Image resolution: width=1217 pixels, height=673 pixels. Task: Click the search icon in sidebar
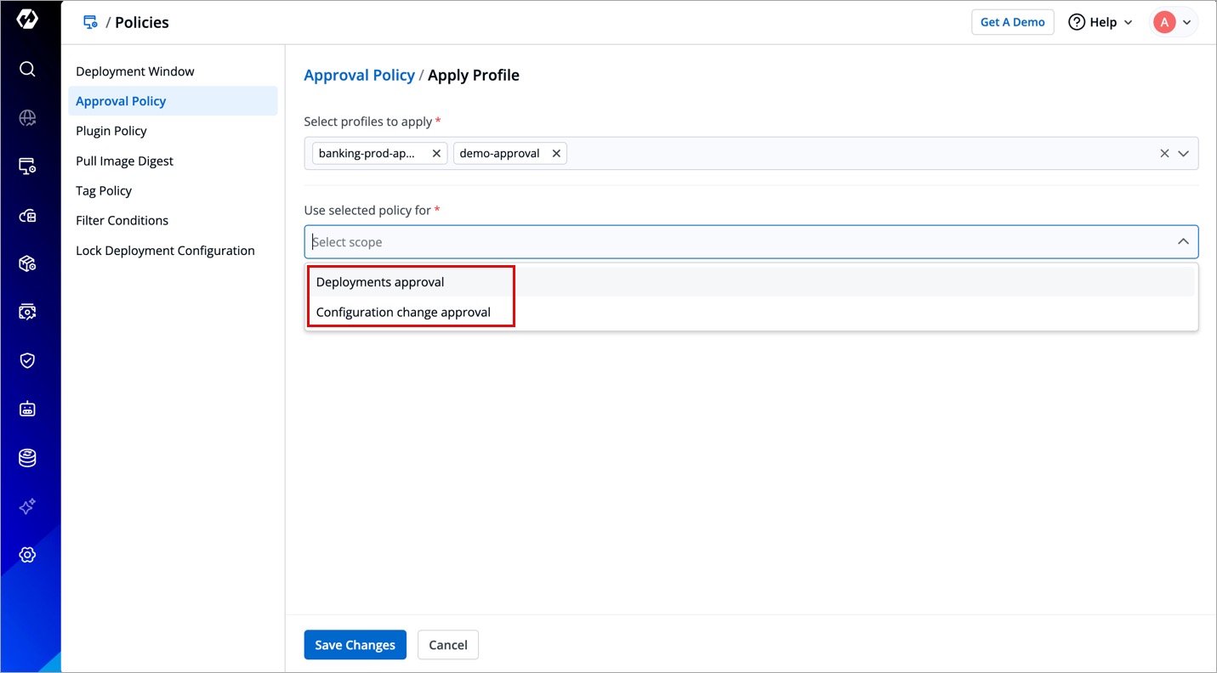click(27, 69)
